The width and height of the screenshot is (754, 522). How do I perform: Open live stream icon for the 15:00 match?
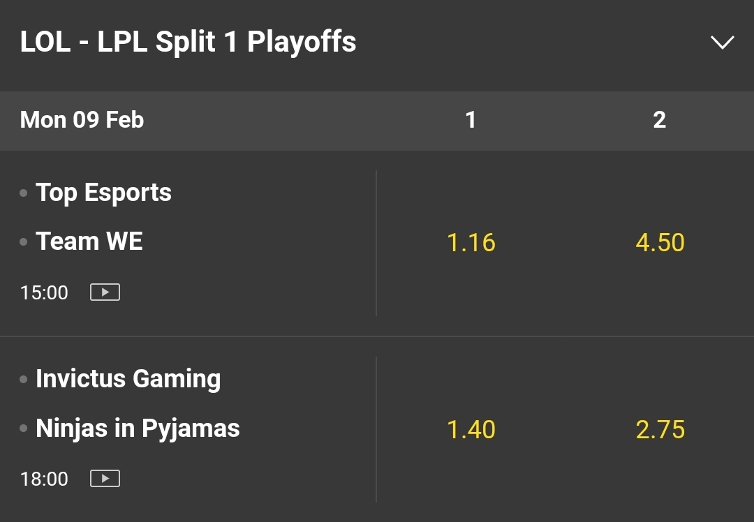[105, 292]
